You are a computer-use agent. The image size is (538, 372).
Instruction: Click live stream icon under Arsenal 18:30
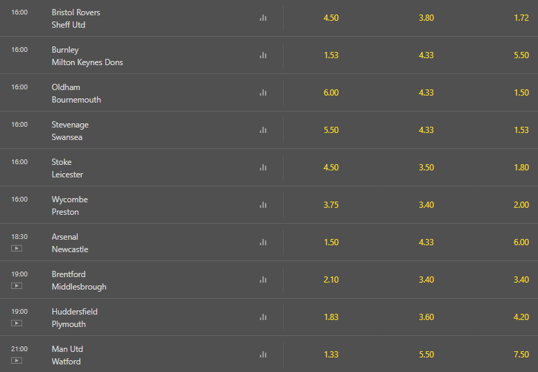tap(17, 248)
